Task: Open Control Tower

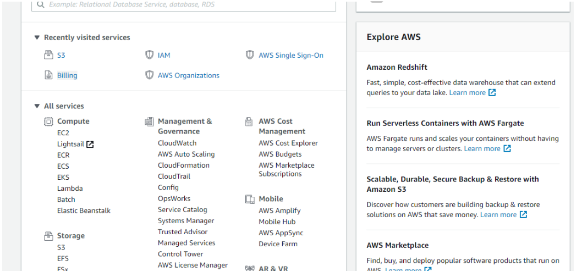Action: [x=180, y=254]
